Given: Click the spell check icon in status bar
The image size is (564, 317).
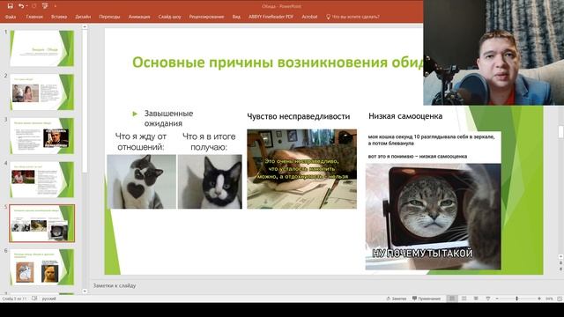Looking at the screenshot, I should pyautogui.click(x=34, y=299).
